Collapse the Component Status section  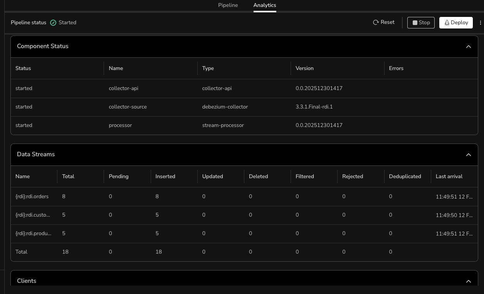click(x=468, y=47)
